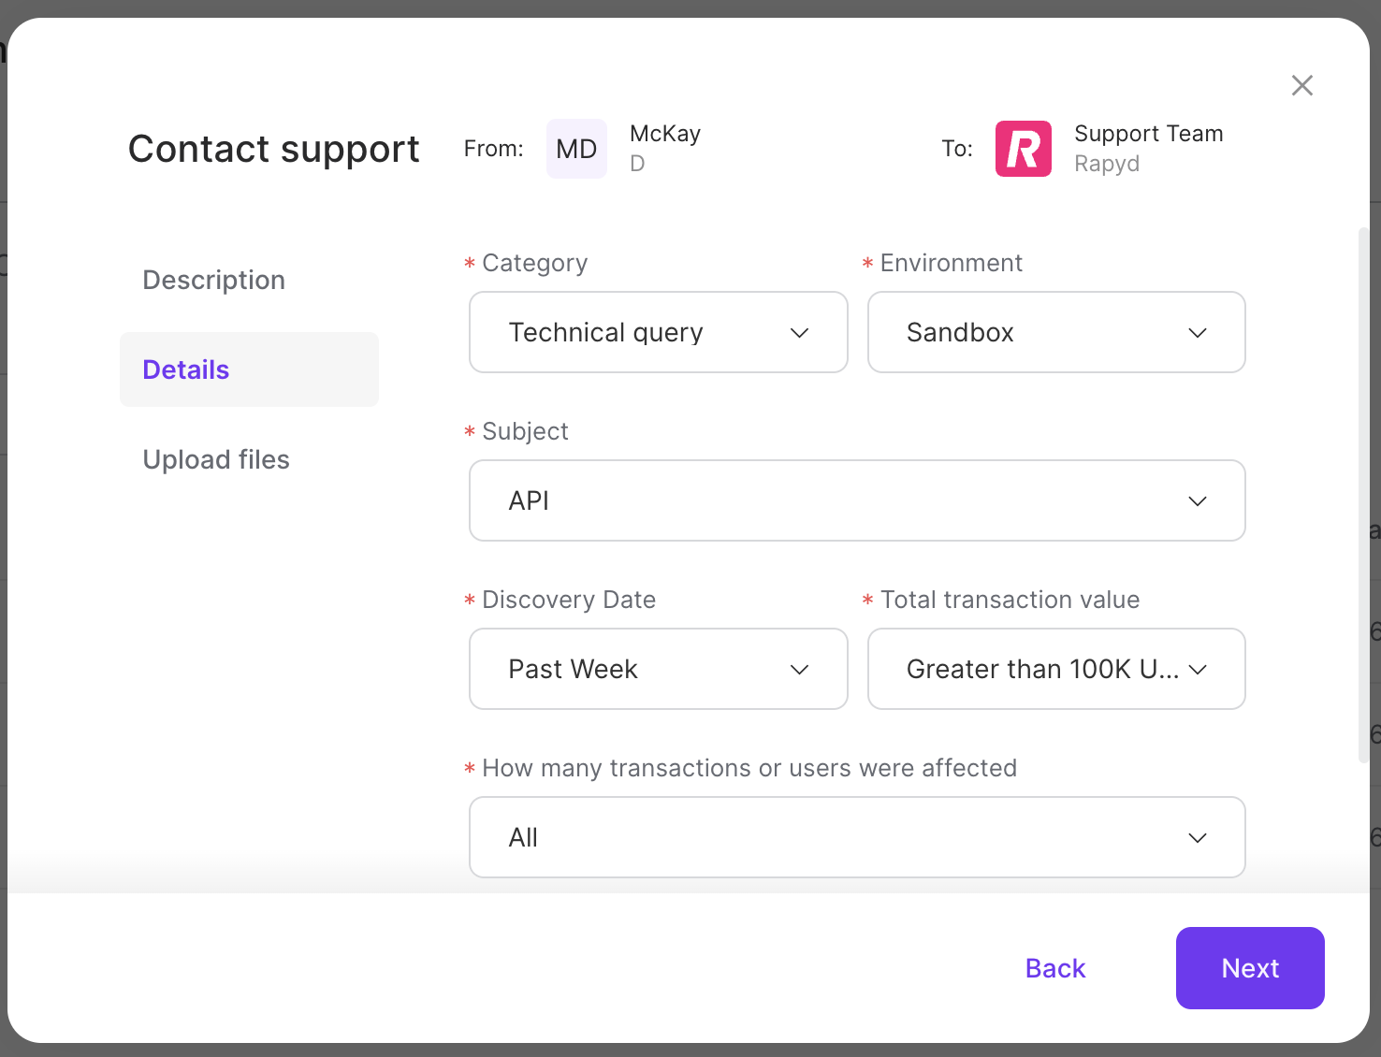Open the Environment dropdown
This screenshot has height=1057, width=1381.
pos(1055,332)
